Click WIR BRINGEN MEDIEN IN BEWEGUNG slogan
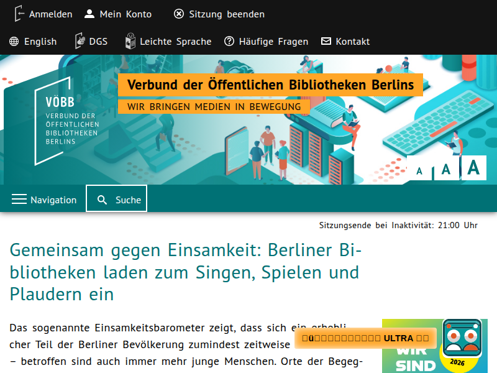Screen dimensions: 497x373 214,106
